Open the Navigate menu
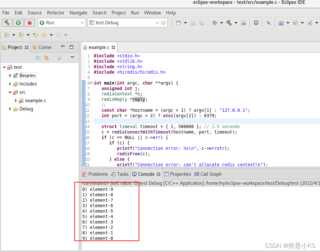 [78, 13]
